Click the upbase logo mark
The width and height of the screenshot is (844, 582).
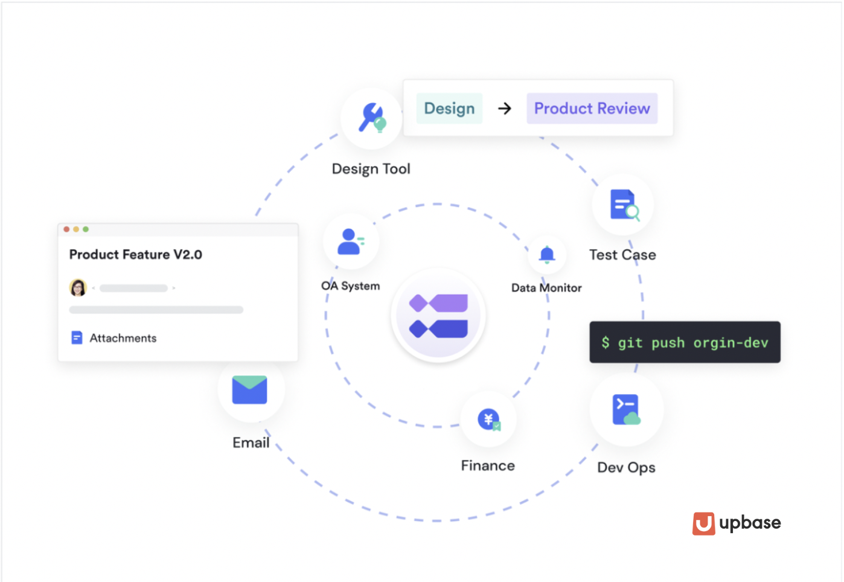(703, 523)
